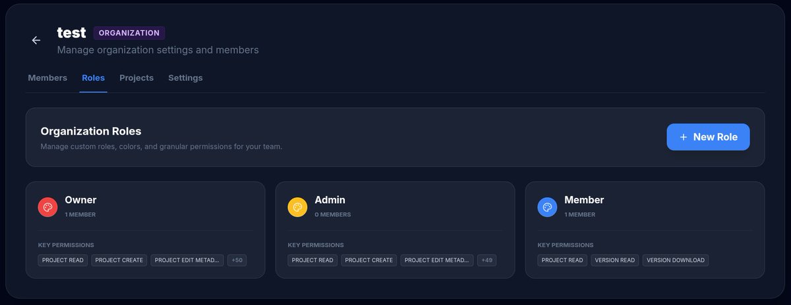Click PROJECT CREATE tag in Admin card
Viewport: 791px width, 305px height.
369,260
